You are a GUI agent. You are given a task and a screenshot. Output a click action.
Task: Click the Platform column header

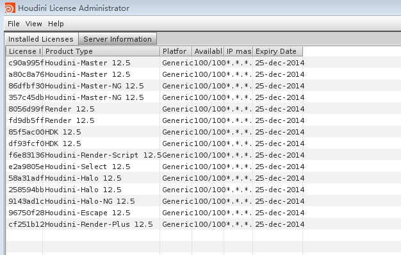pos(176,51)
